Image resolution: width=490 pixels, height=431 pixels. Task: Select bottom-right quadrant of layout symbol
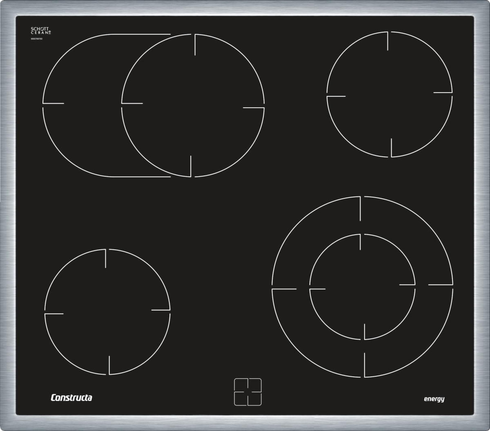255,399
